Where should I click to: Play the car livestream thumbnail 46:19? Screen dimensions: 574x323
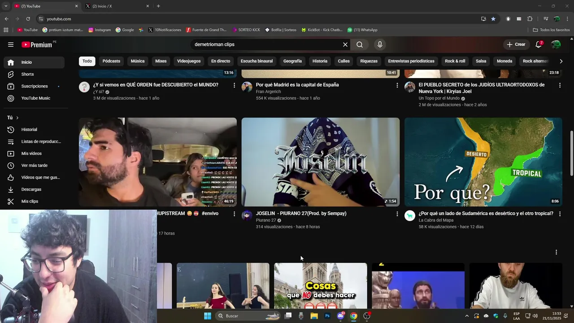[158, 162]
